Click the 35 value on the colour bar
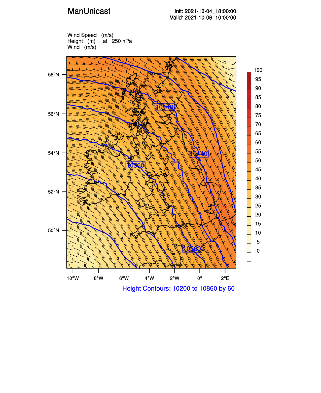The image size is (321, 393). point(258,188)
